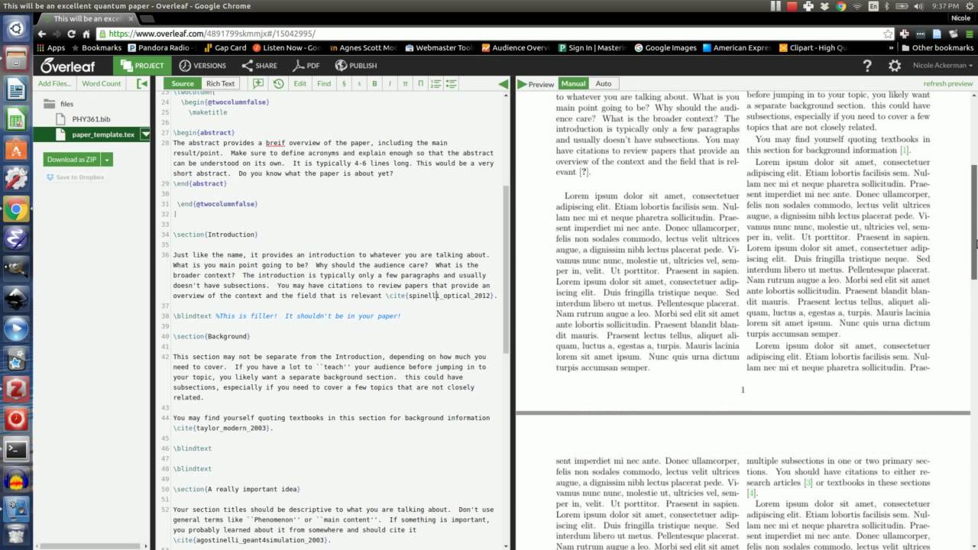Click the PDF preview vertical scrollbar

click(x=973, y=222)
